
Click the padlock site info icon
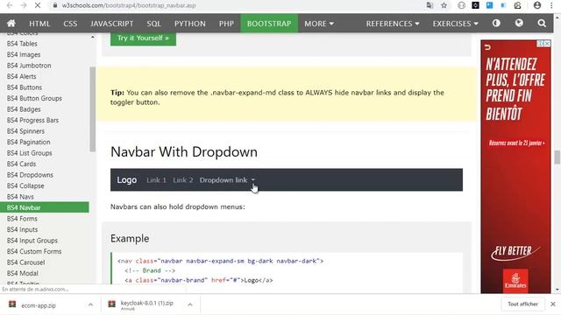click(55, 5)
